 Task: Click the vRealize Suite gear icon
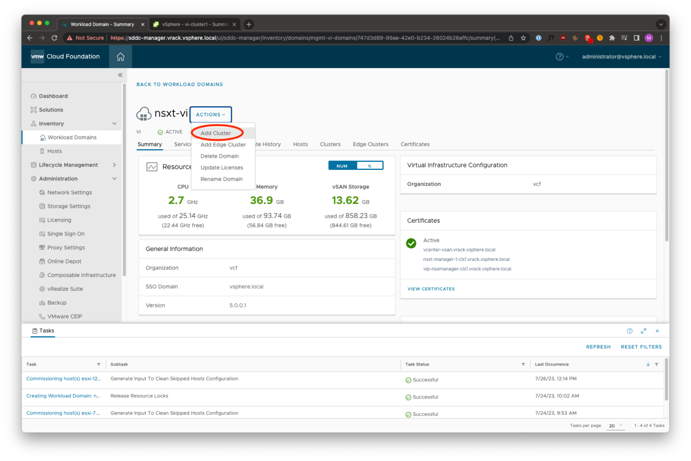(x=41, y=288)
